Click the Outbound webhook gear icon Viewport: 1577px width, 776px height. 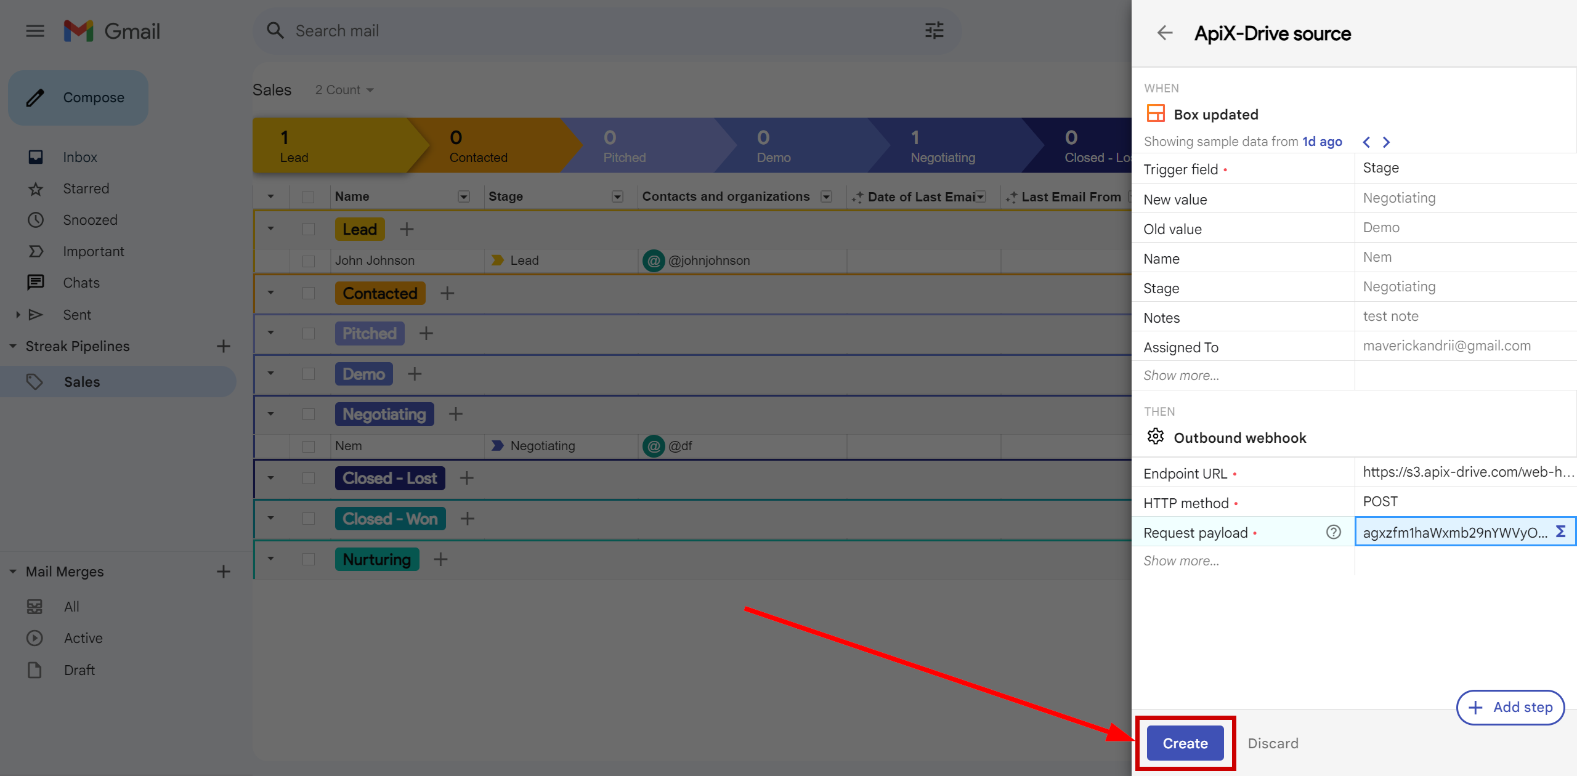pos(1156,437)
